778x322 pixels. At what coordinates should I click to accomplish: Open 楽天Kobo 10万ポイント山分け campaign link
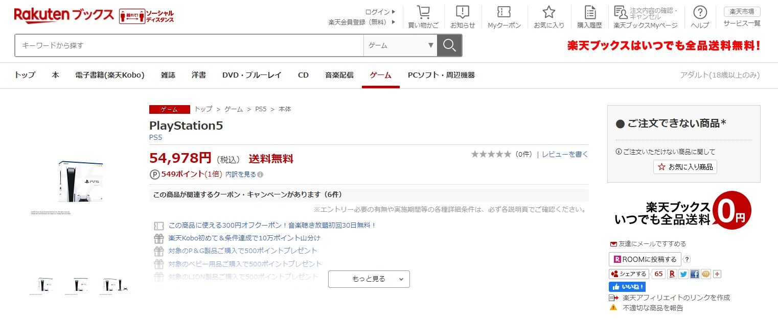(244, 238)
